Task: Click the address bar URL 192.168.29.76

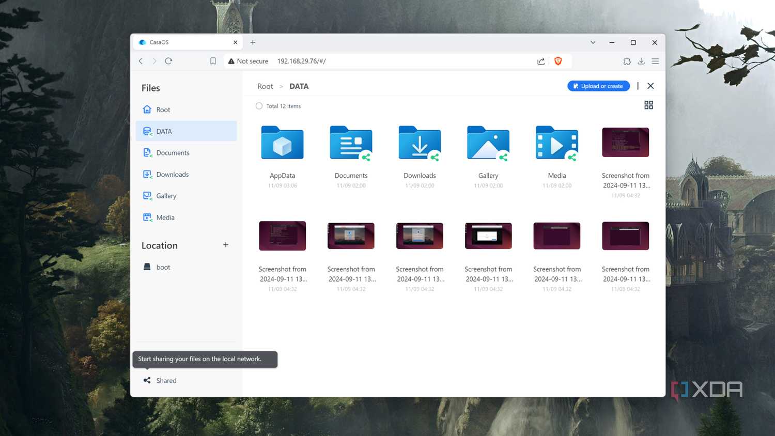Action: (x=301, y=61)
